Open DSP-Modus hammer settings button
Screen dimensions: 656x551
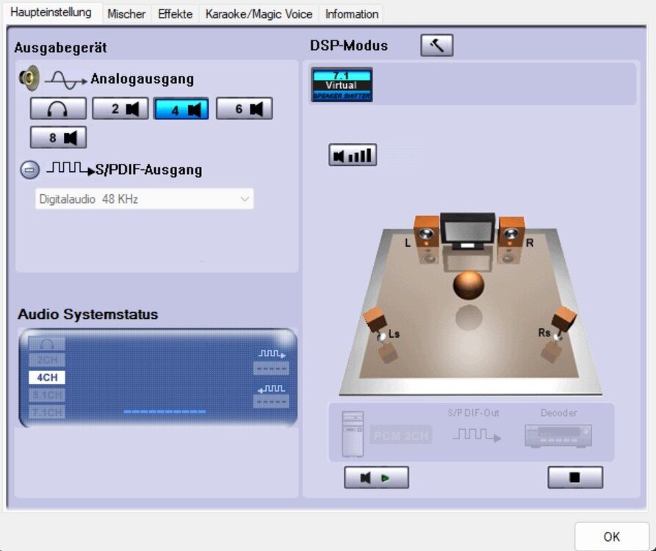point(436,46)
